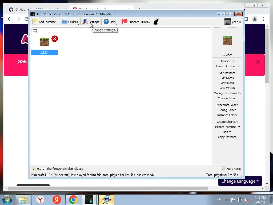
Task: Open the Folders dropdown menu
Action: click(70, 22)
